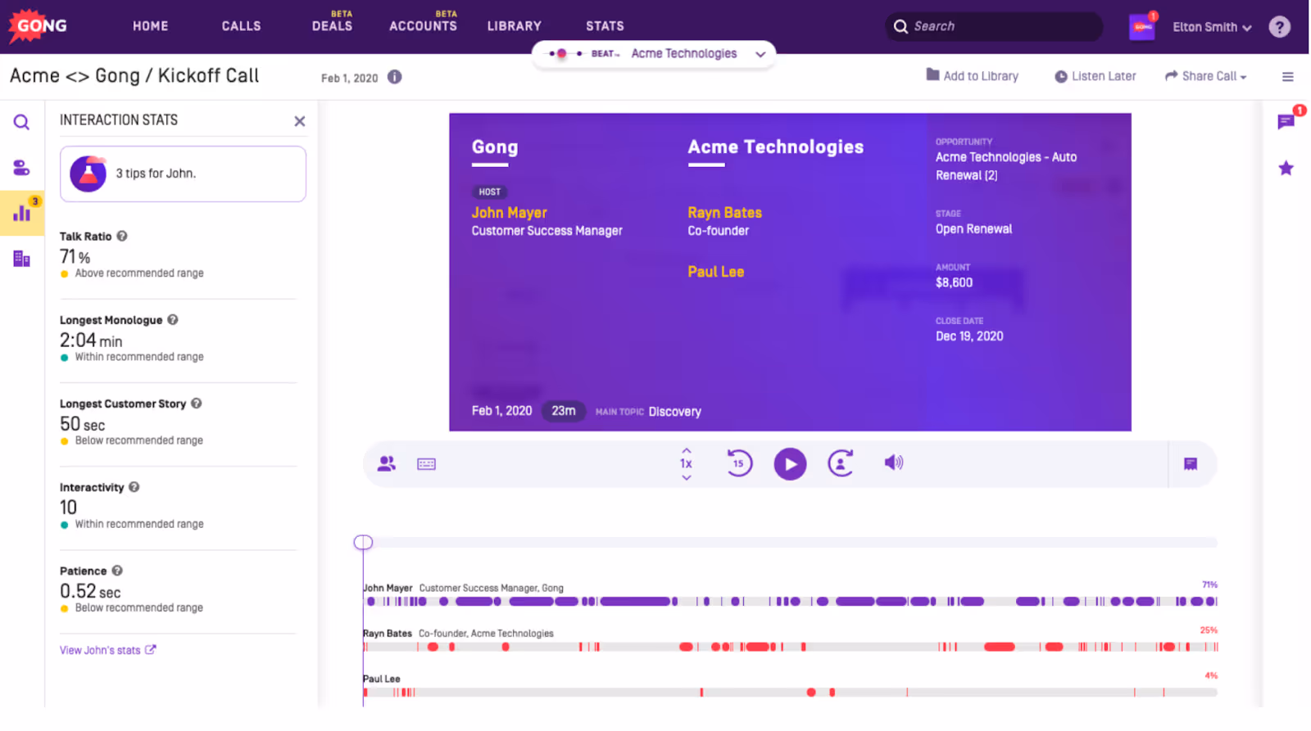Image resolution: width=1311 pixels, height=731 pixels.
Task: Show Talk Ratio help tooltip icon
Action: tap(122, 236)
